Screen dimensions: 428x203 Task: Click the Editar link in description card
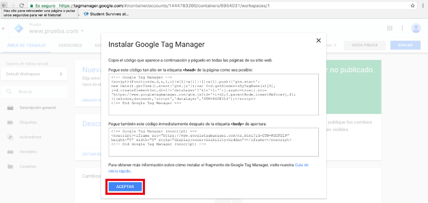[91, 154]
